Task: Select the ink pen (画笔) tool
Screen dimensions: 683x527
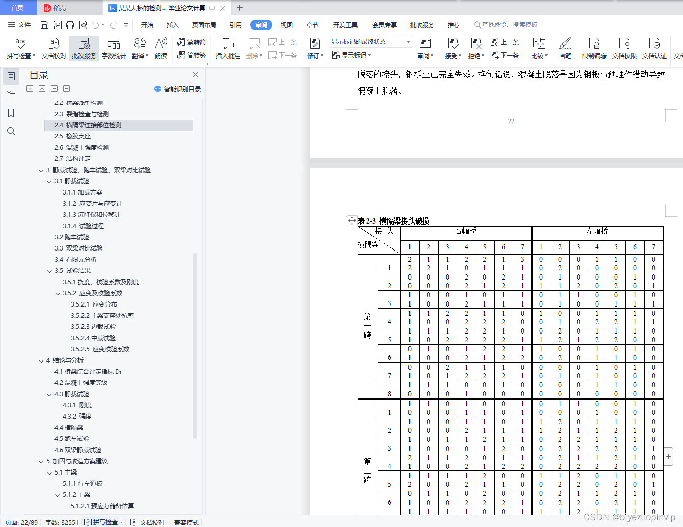Action: pos(565,48)
